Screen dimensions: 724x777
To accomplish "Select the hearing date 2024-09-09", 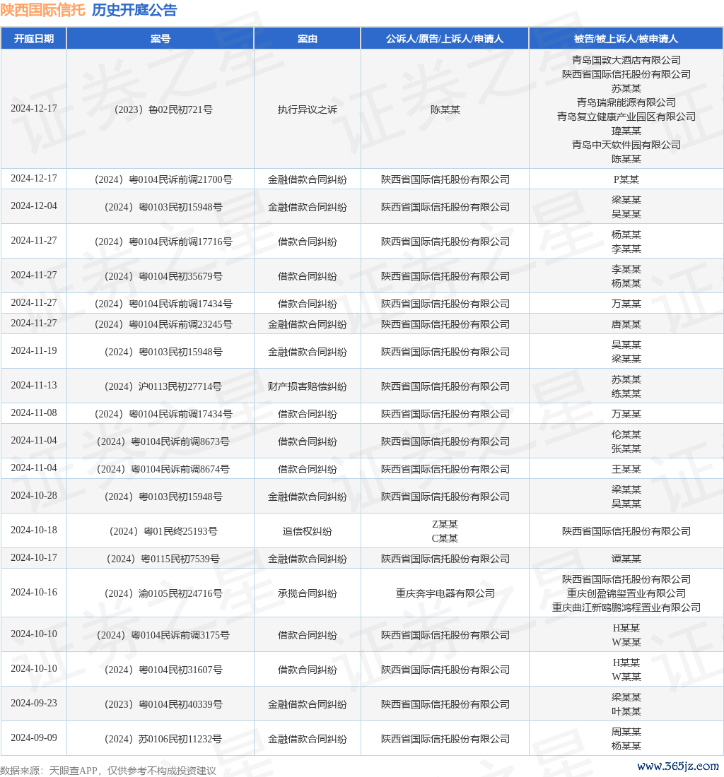I will click(x=34, y=738).
